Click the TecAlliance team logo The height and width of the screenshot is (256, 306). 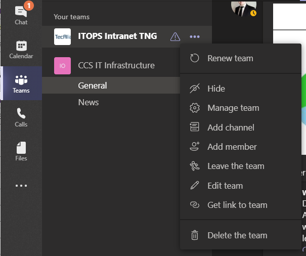click(62, 36)
